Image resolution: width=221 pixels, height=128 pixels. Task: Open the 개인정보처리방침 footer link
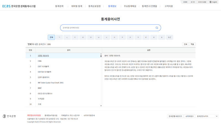coord(34,116)
